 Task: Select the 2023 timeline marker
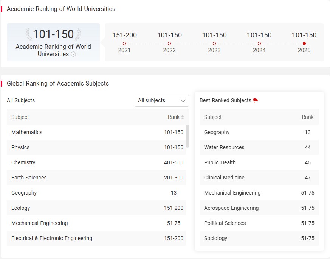point(214,44)
